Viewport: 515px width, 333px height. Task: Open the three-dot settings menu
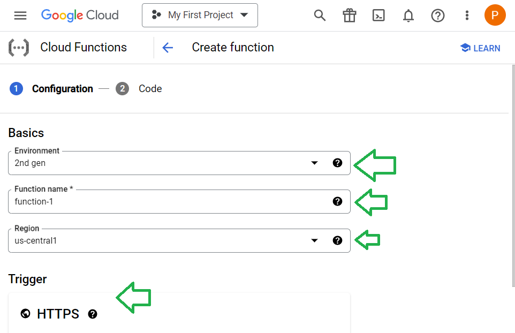pos(467,16)
